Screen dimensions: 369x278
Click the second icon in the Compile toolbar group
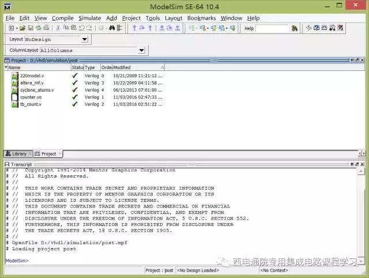[x=202, y=28]
